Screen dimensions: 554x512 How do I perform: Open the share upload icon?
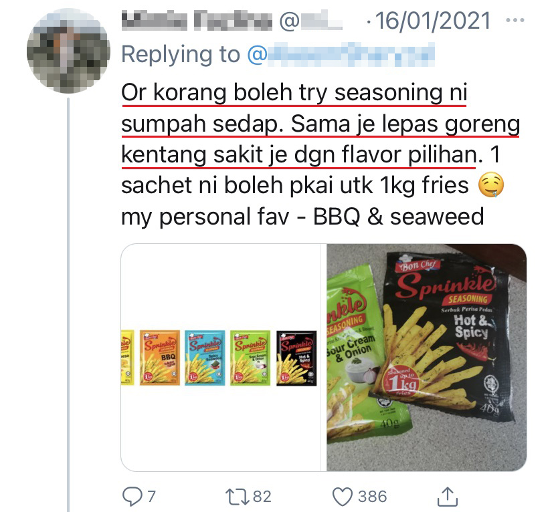[448, 496]
